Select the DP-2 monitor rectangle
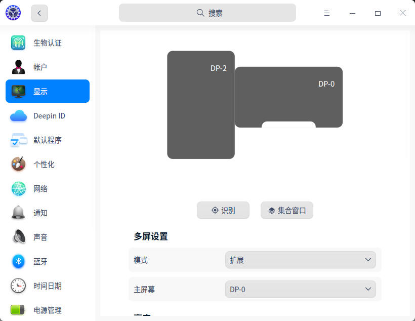This screenshot has height=321, width=415. tap(201, 105)
